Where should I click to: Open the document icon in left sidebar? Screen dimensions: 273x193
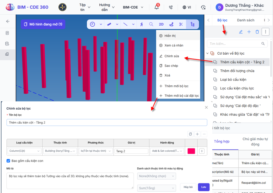coord(7,33)
